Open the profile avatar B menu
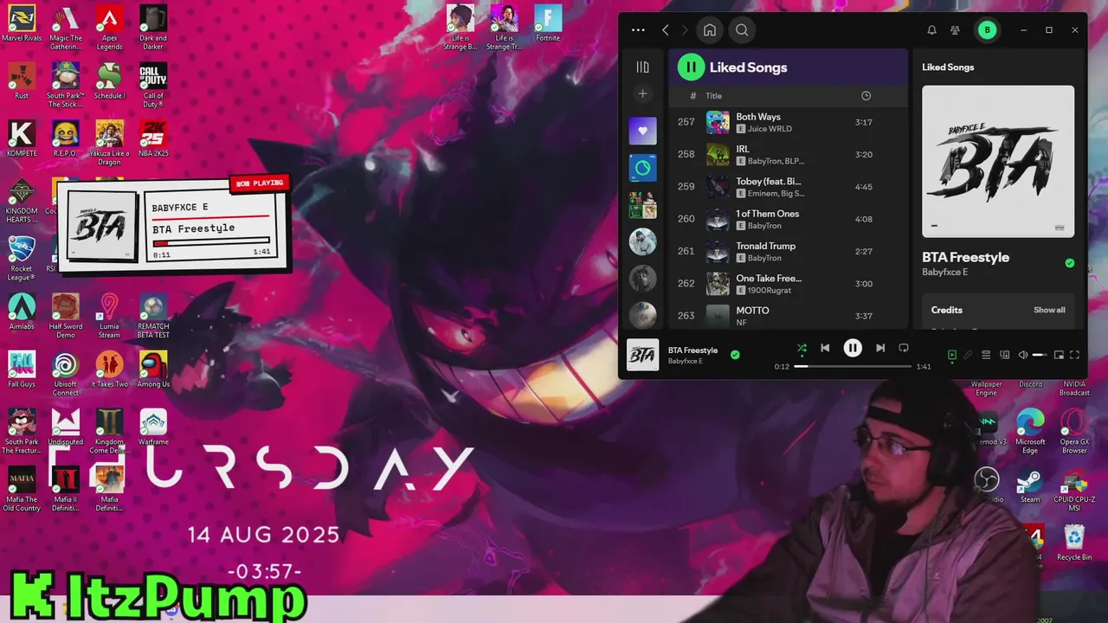Image resolution: width=1108 pixels, height=623 pixels. [987, 29]
